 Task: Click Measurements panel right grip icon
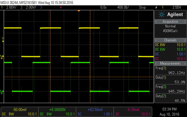pyautogui.click(x=185, y=64)
